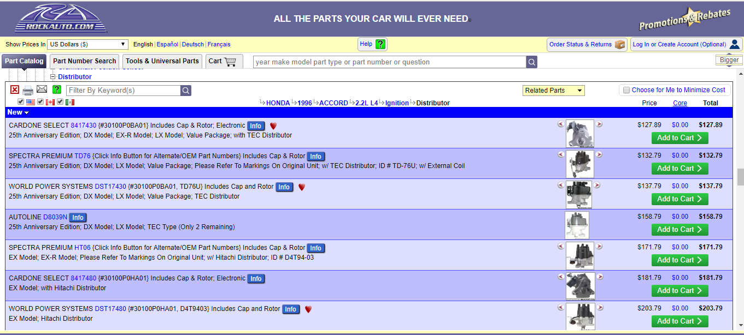The height and width of the screenshot is (335, 744).
Task: Click the Ignition breadcrumb link
Action: coord(397,103)
